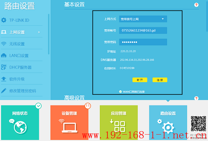
Task: Click the 宽带帐号 input field
Action: 143,31
